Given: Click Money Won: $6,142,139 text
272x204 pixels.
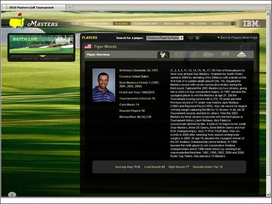Looking at the screenshot, I should [135, 117].
